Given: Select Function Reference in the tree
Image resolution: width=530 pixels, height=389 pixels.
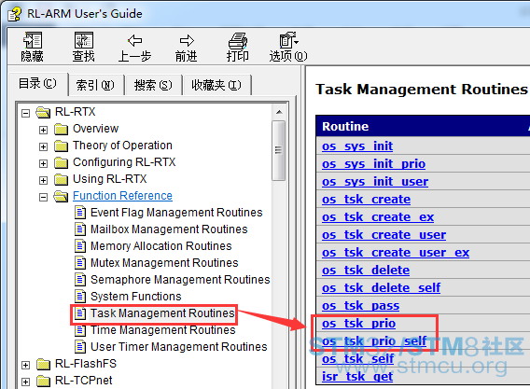Looking at the screenshot, I should pyautogui.click(x=122, y=196).
